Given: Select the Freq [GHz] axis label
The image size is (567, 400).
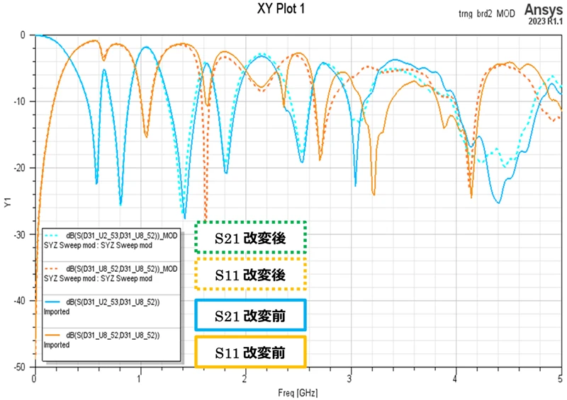Looking at the screenshot, I should [x=297, y=391].
